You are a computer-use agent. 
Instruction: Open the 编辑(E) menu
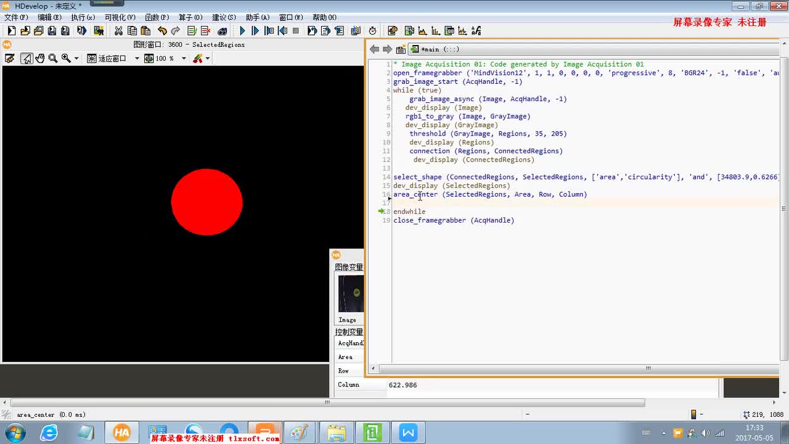pos(49,17)
